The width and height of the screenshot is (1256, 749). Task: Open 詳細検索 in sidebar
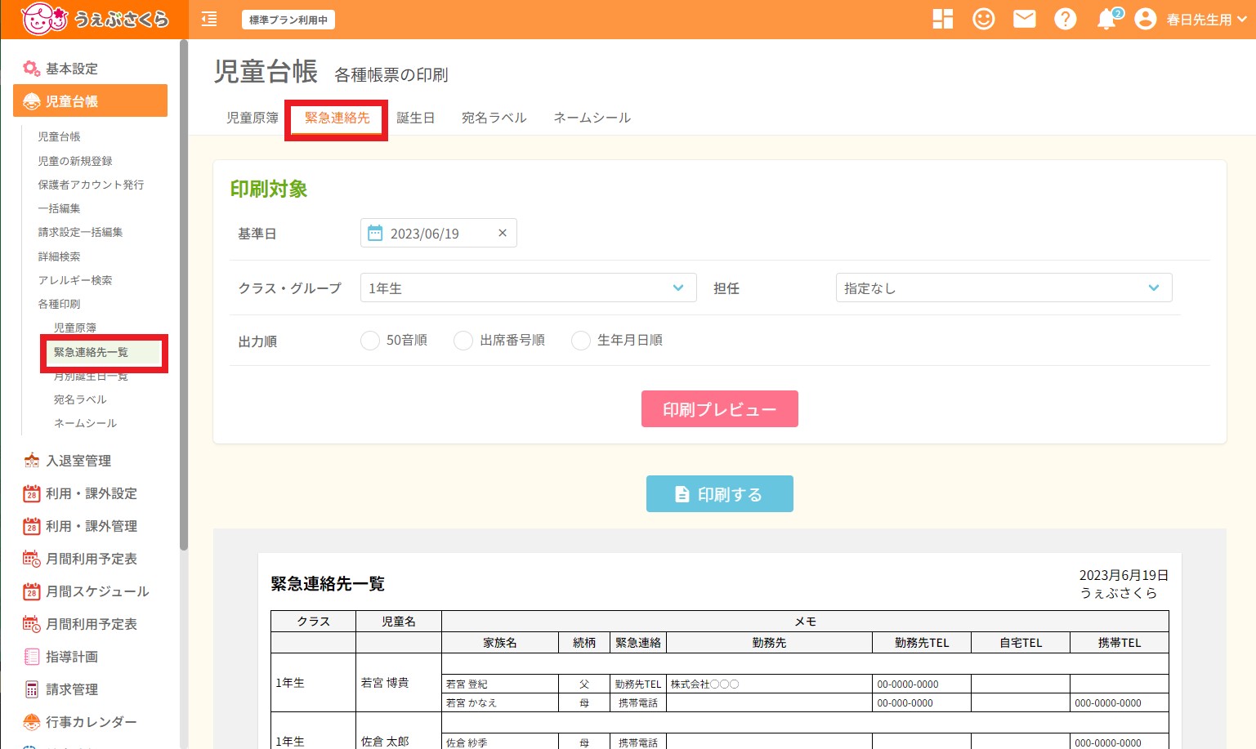[x=59, y=256]
